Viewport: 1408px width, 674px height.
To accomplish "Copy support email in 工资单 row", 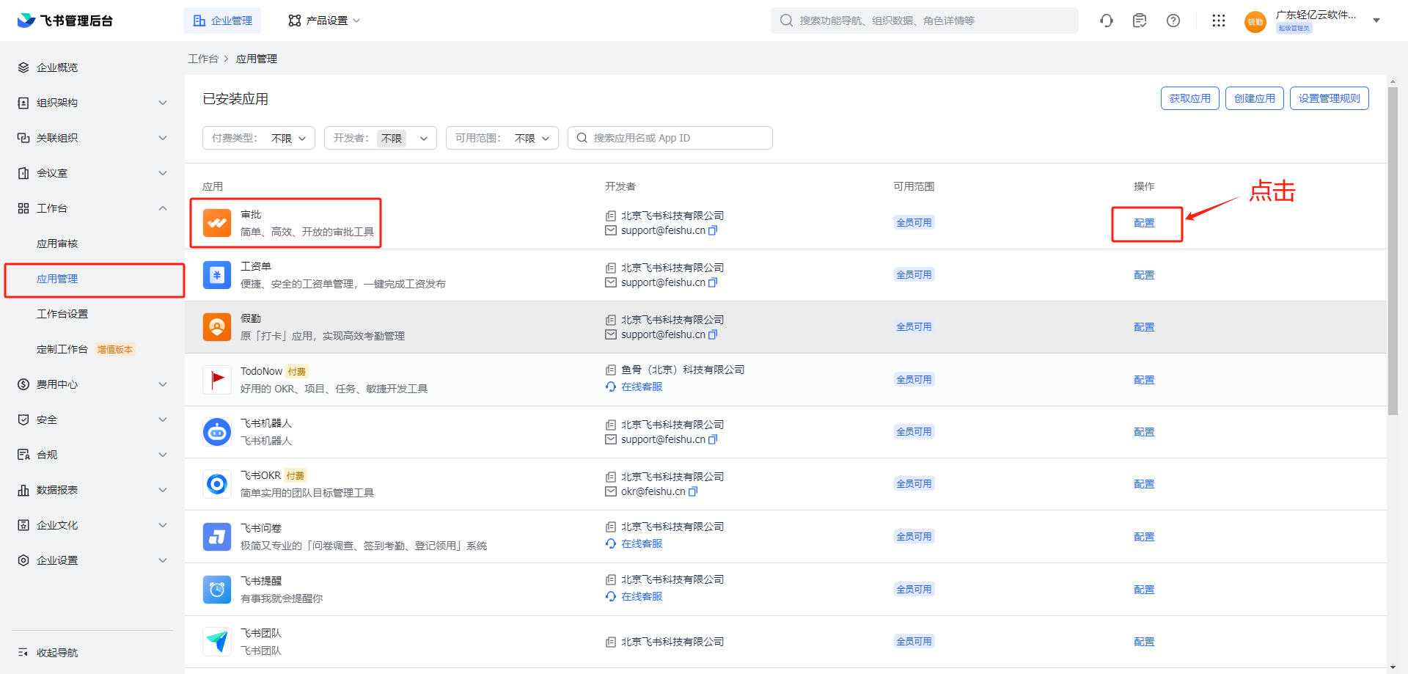I will coord(713,282).
